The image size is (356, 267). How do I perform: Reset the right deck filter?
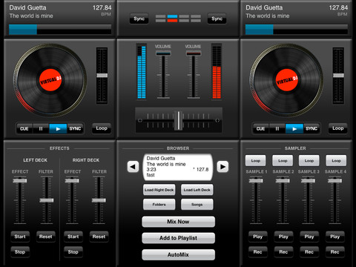[99, 237]
